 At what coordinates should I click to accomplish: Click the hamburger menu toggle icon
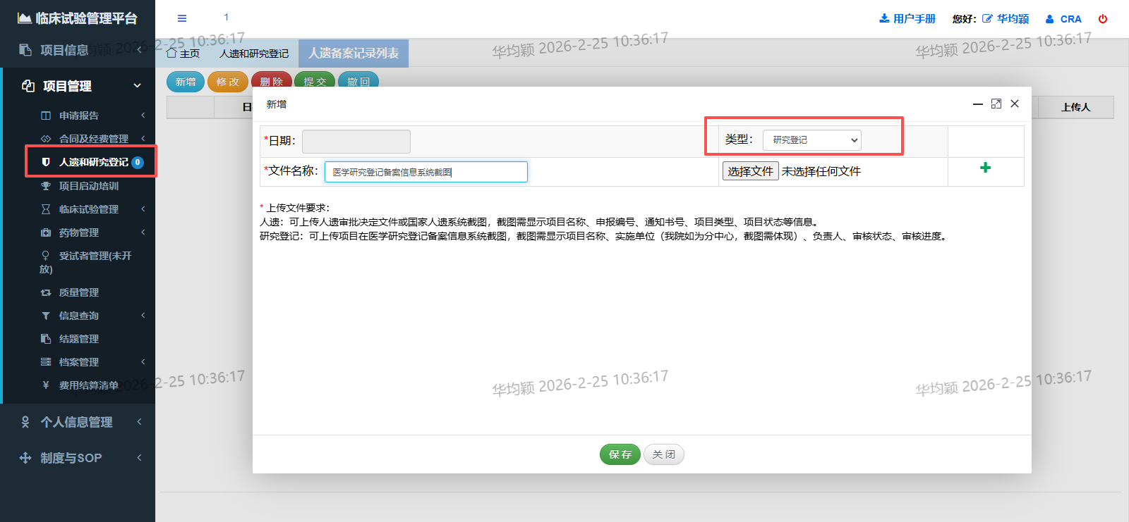click(x=182, y=18)
